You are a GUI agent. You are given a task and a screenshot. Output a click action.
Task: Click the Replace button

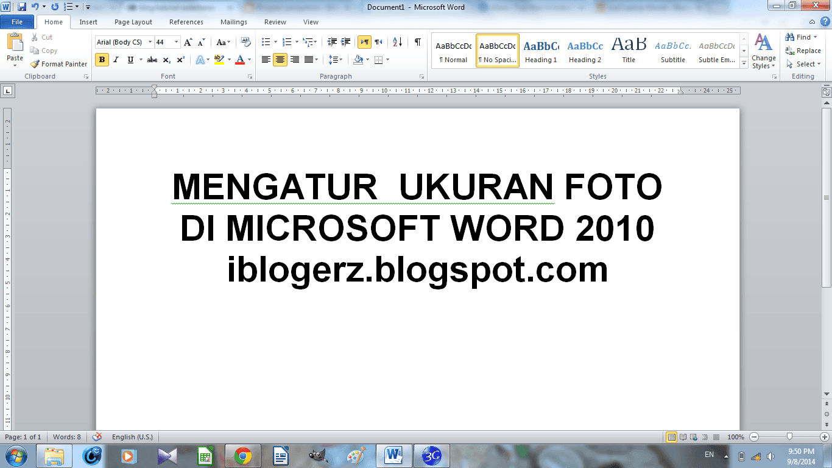coord(803,51)
